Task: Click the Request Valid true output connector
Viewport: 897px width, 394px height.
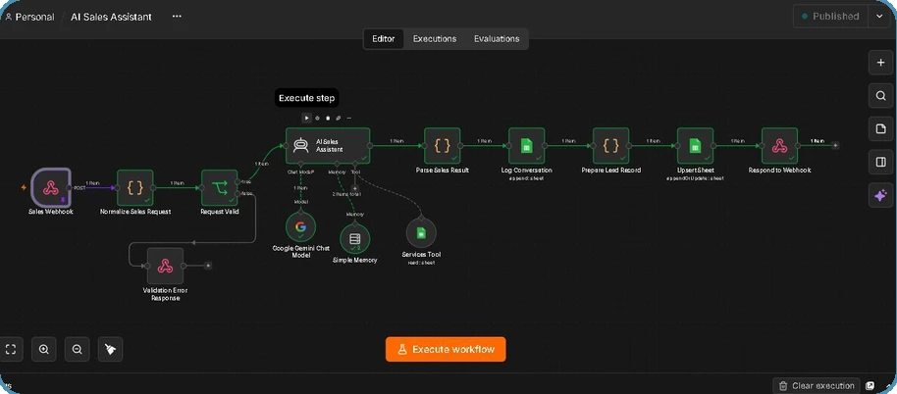Action: point(237,182)
